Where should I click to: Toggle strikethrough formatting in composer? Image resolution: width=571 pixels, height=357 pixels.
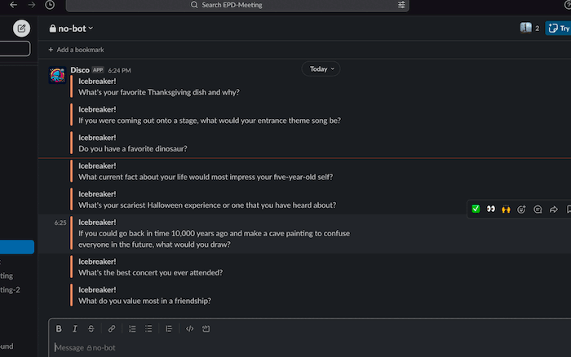coord(91,328)
